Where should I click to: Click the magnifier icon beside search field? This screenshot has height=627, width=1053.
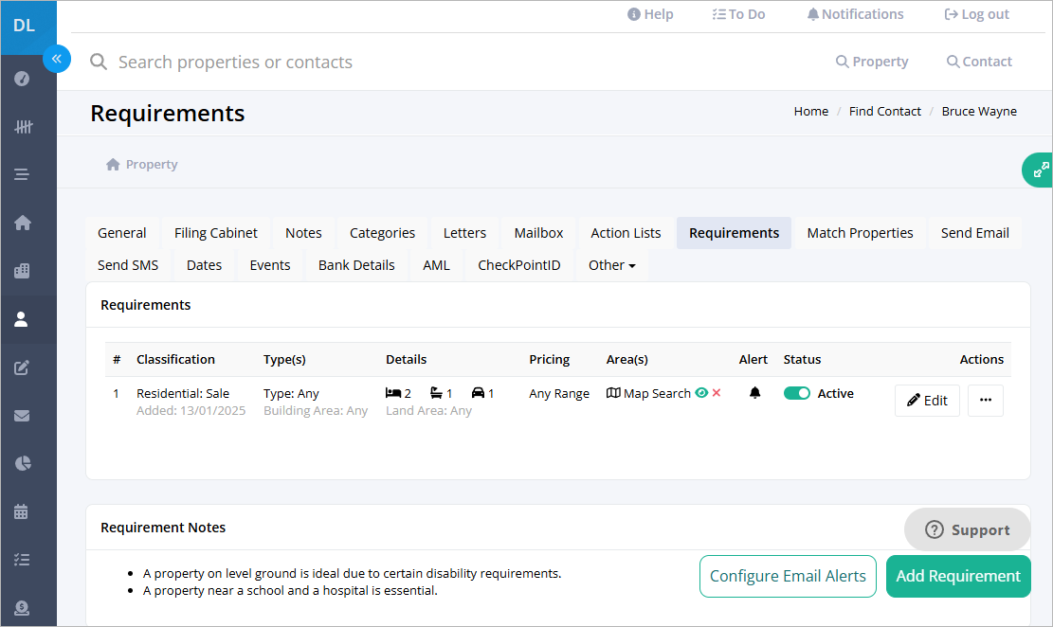(x=99, y=62)
